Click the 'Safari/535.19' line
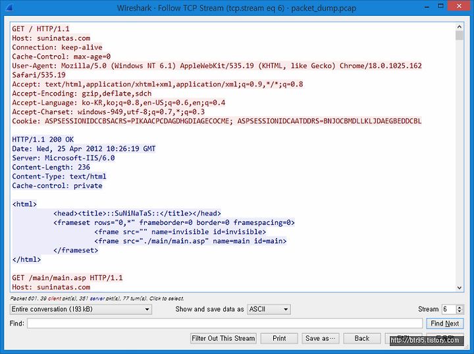 click(39, 75)
